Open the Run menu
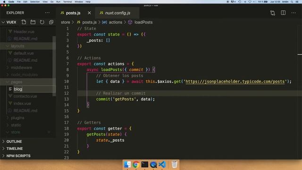This screenshot has height=170, width=302. click(x=58, y=2)
